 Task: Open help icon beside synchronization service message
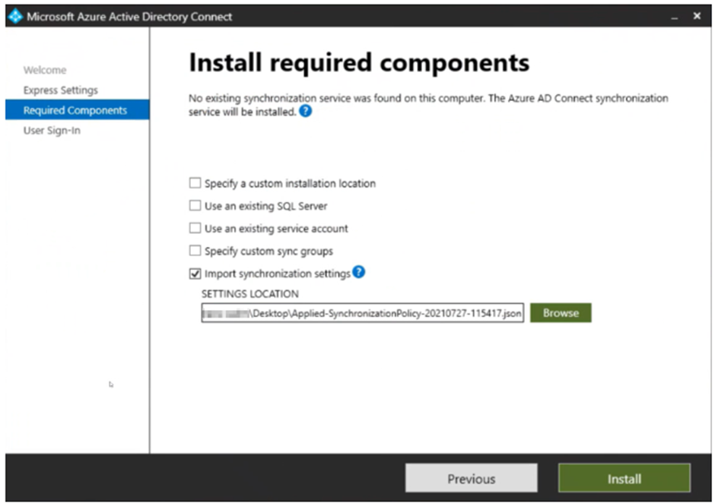pyautogui.click(x=306, y=111)
